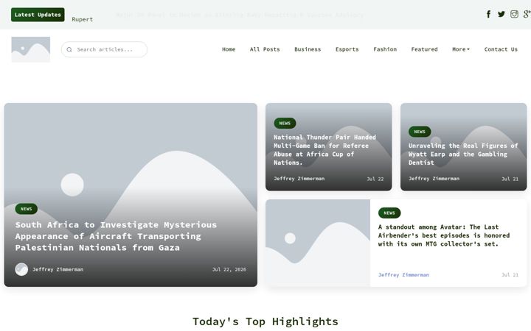Screen dimensions: 531x331
Task: Click the Jul 22, 2026 date text
Action: click(229, 269)
